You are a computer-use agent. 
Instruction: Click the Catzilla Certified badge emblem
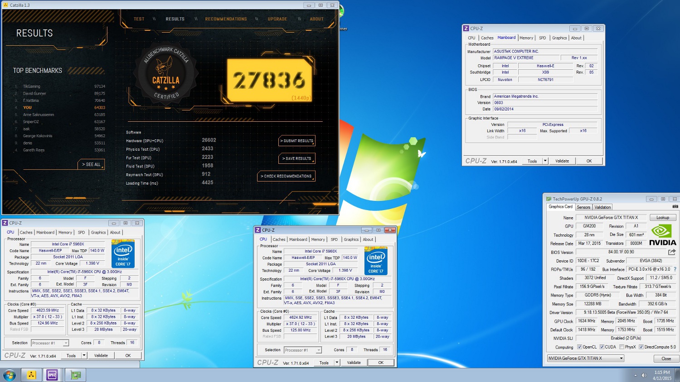point(166,74)
